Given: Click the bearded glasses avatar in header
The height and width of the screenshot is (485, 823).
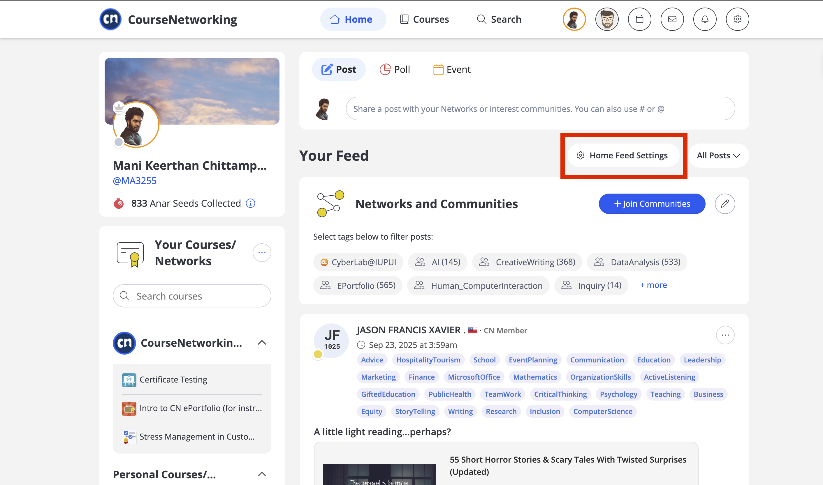Looking at the screenshot, I should coord(607,19).
